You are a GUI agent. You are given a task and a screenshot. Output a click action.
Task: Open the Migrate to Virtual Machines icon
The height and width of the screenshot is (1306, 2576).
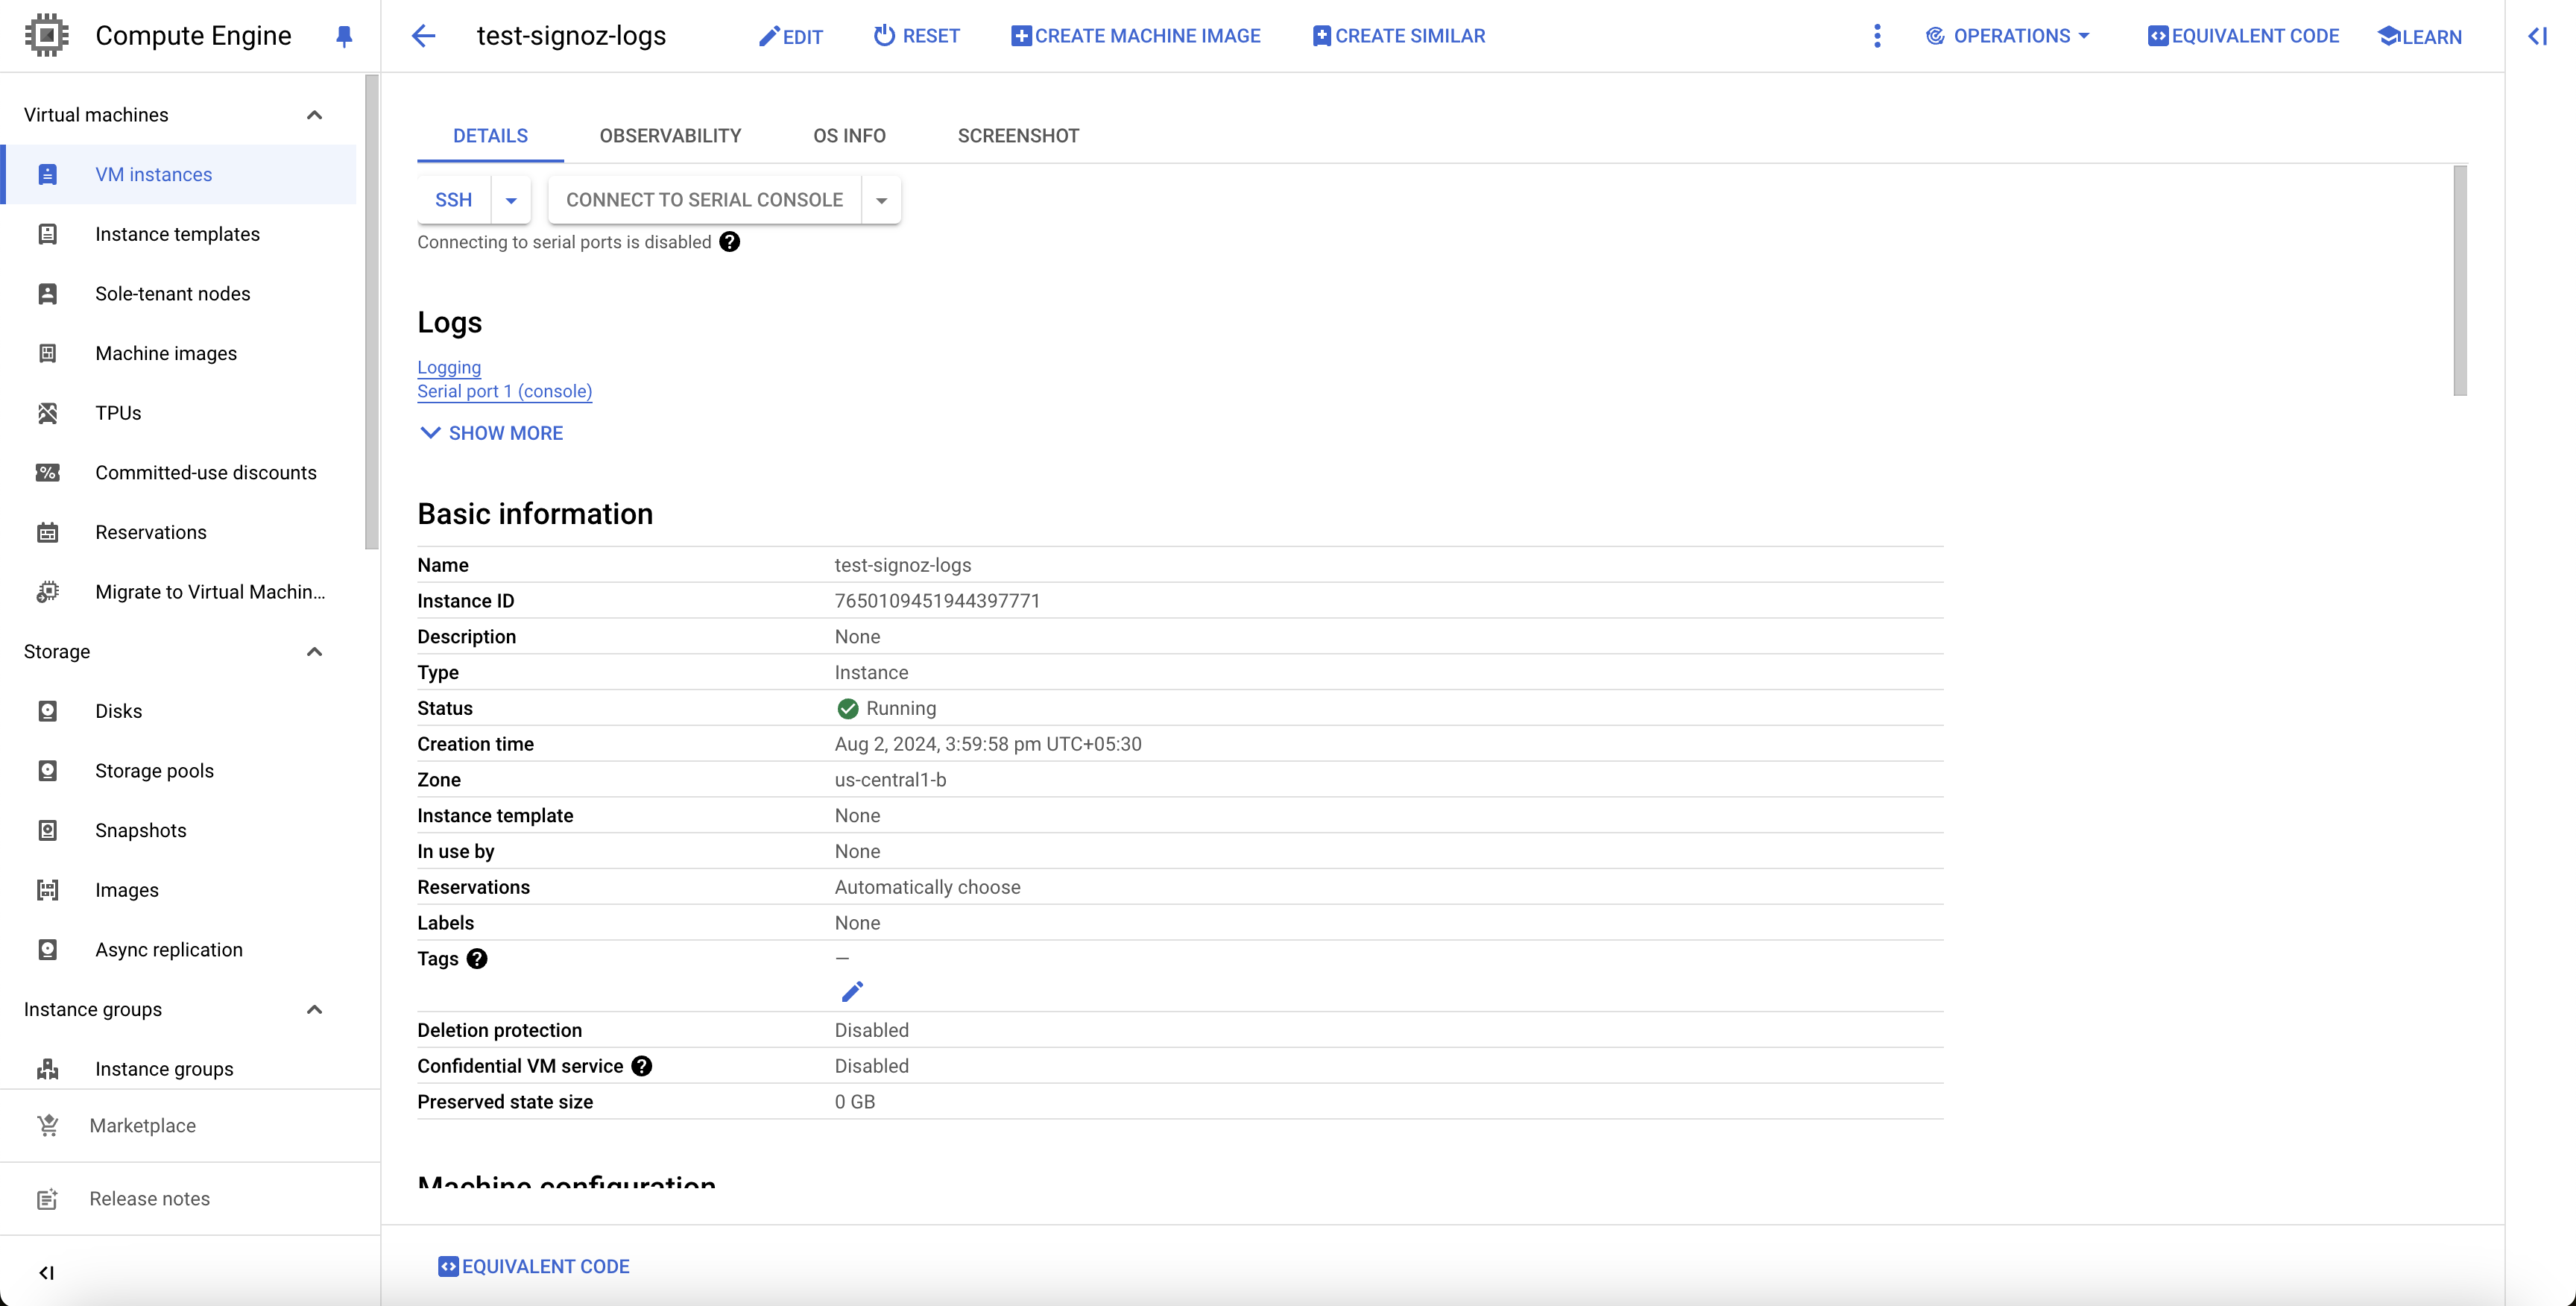(x=47, y=592)
